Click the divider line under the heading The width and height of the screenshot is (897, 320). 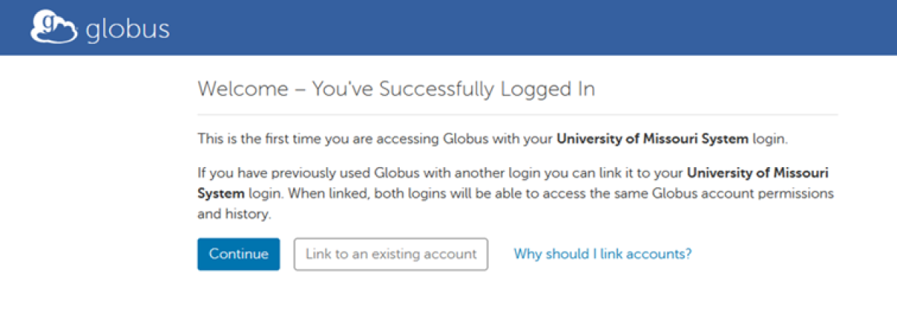[517, 115]
